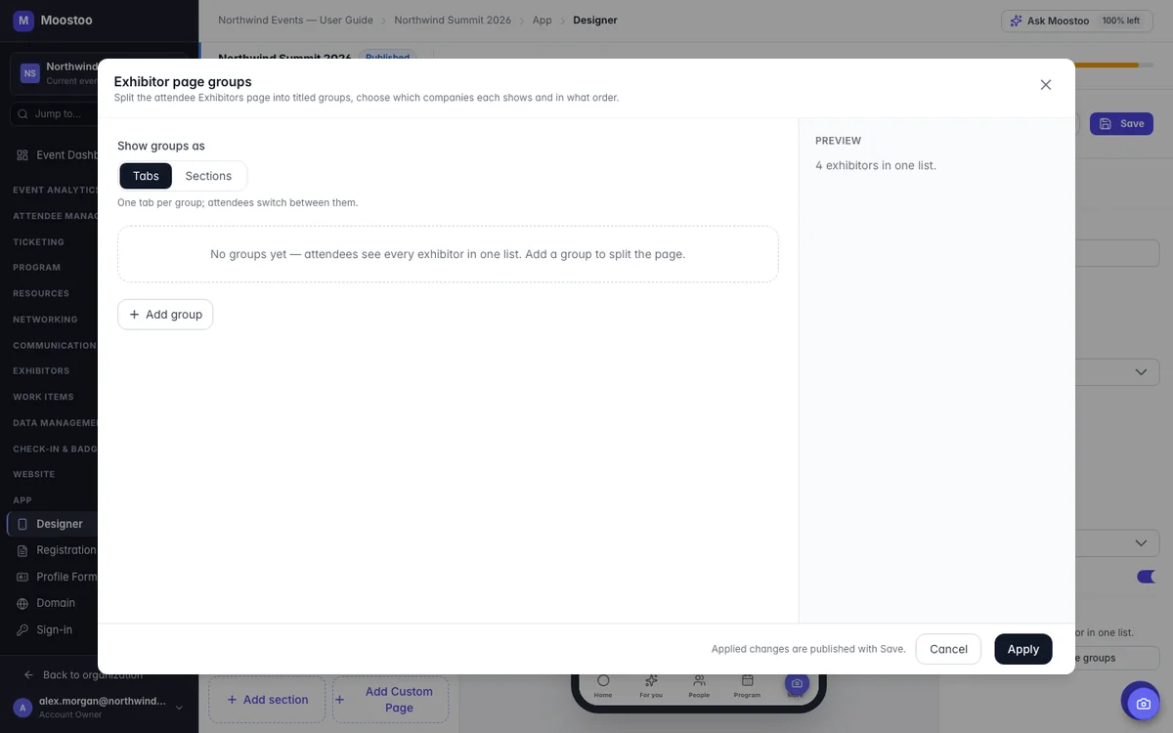1173x733 pixels.
Task: Click the text field in right settings panel
Action: tap(1117, 253)
